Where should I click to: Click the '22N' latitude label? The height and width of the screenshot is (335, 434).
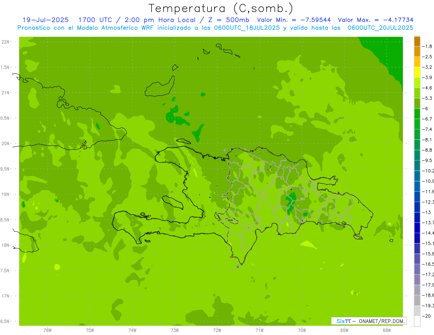tap(6, 42)
